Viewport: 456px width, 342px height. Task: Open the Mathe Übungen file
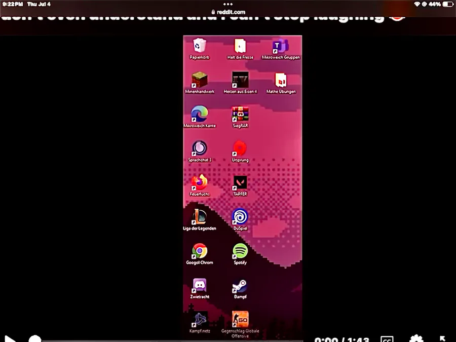tap(281, 80)
